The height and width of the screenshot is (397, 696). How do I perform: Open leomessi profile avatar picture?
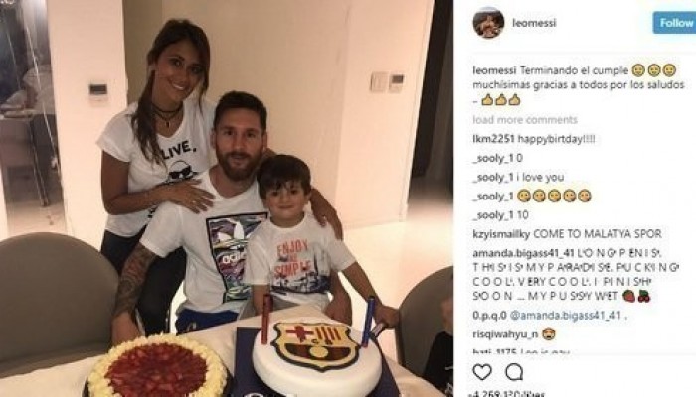tap(488, 23)
